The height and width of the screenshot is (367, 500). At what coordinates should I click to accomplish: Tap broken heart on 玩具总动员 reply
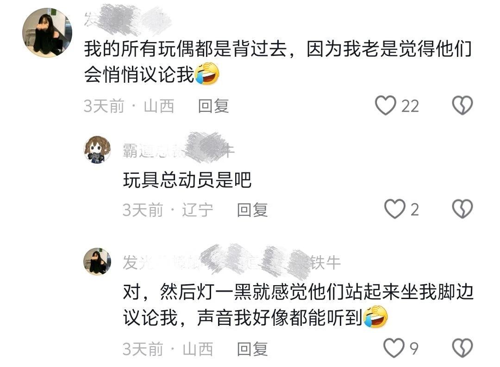pyautogui.click(x=462, y=209)
